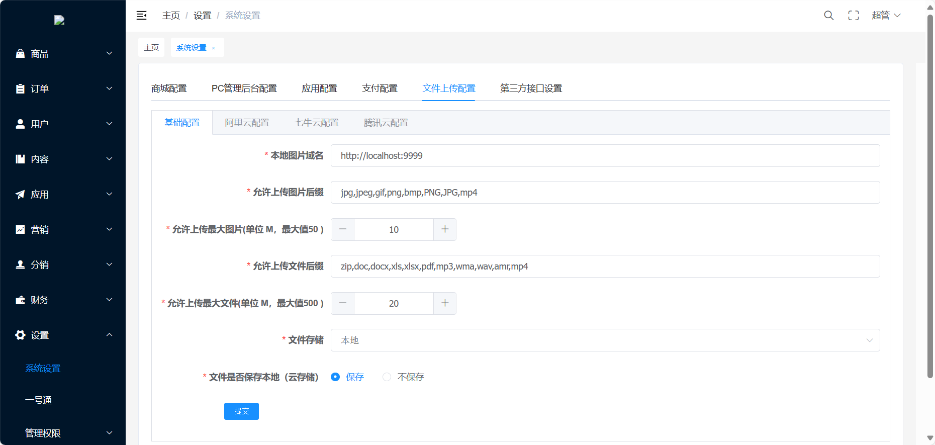This screenshot has height=445, width=935.
Task: Open the 阿里云配置 sub-tab
Action: pyautogui.click(x=247, y=122)
